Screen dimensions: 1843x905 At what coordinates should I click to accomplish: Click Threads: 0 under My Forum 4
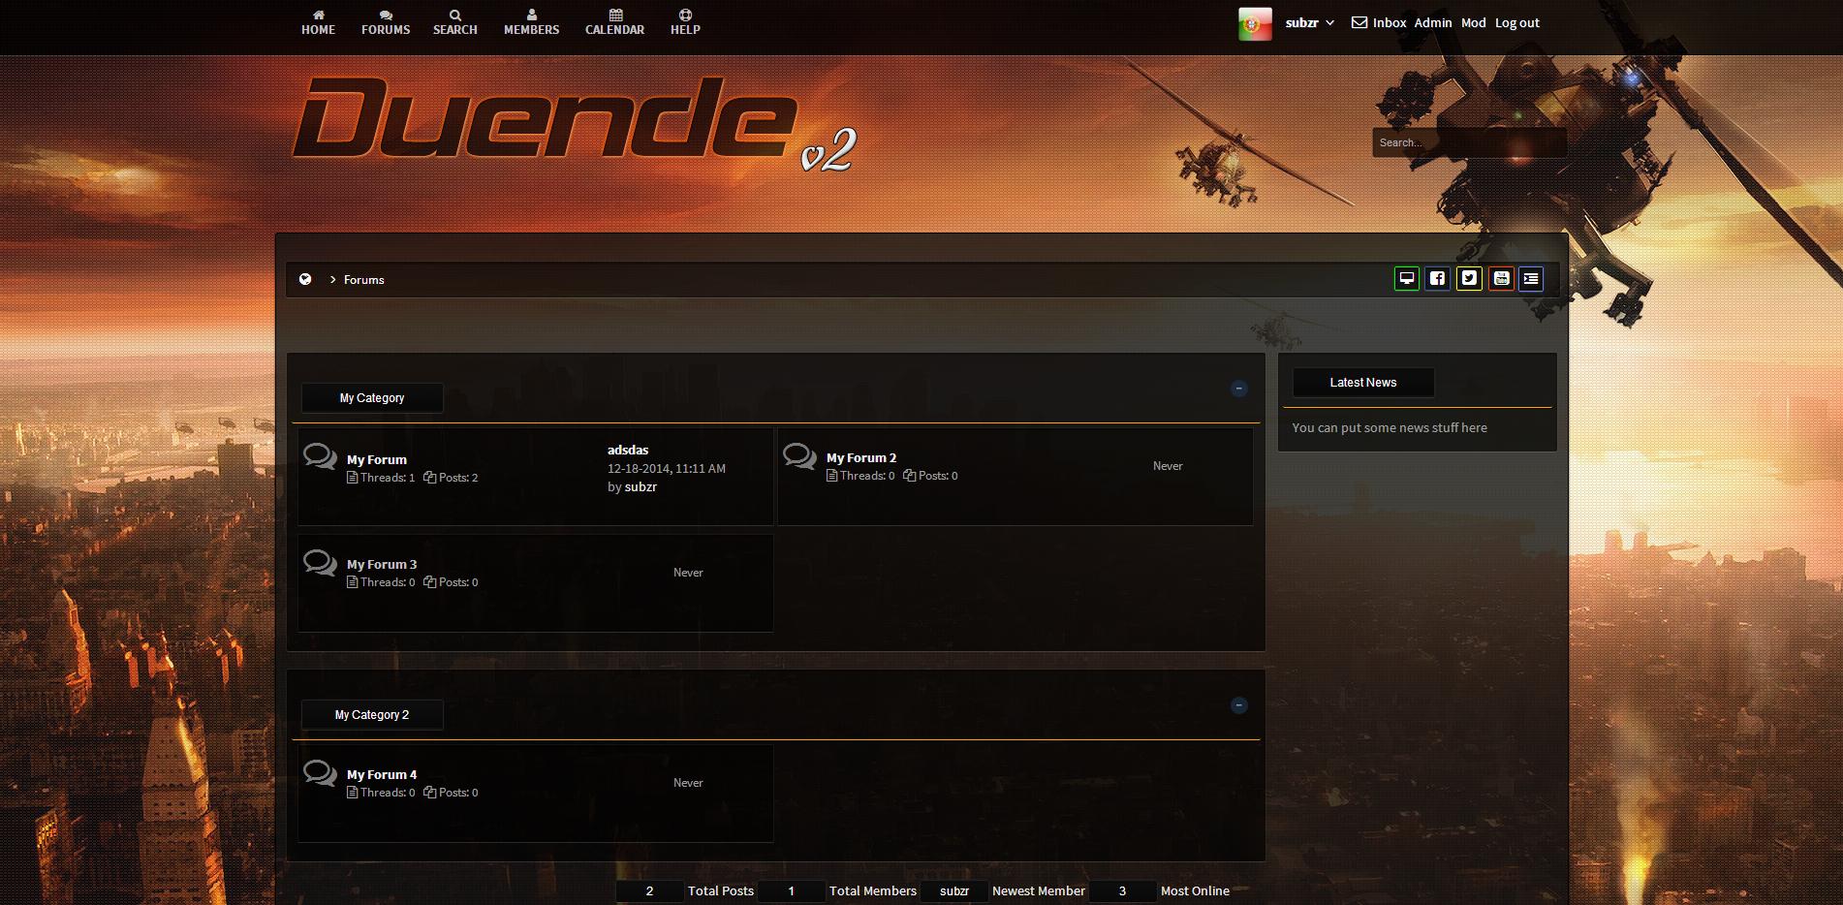[x=381, y=793]
